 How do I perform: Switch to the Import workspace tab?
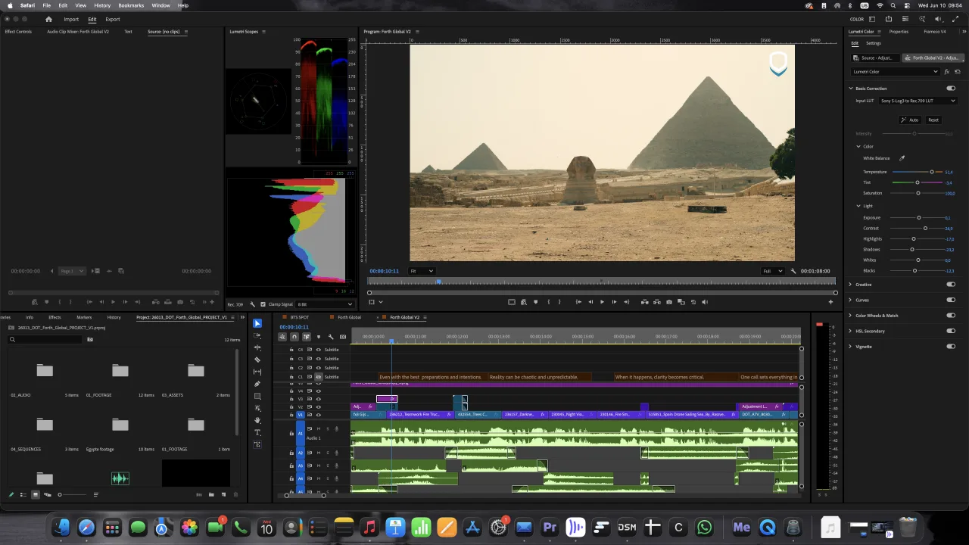(x=71, y=19)
